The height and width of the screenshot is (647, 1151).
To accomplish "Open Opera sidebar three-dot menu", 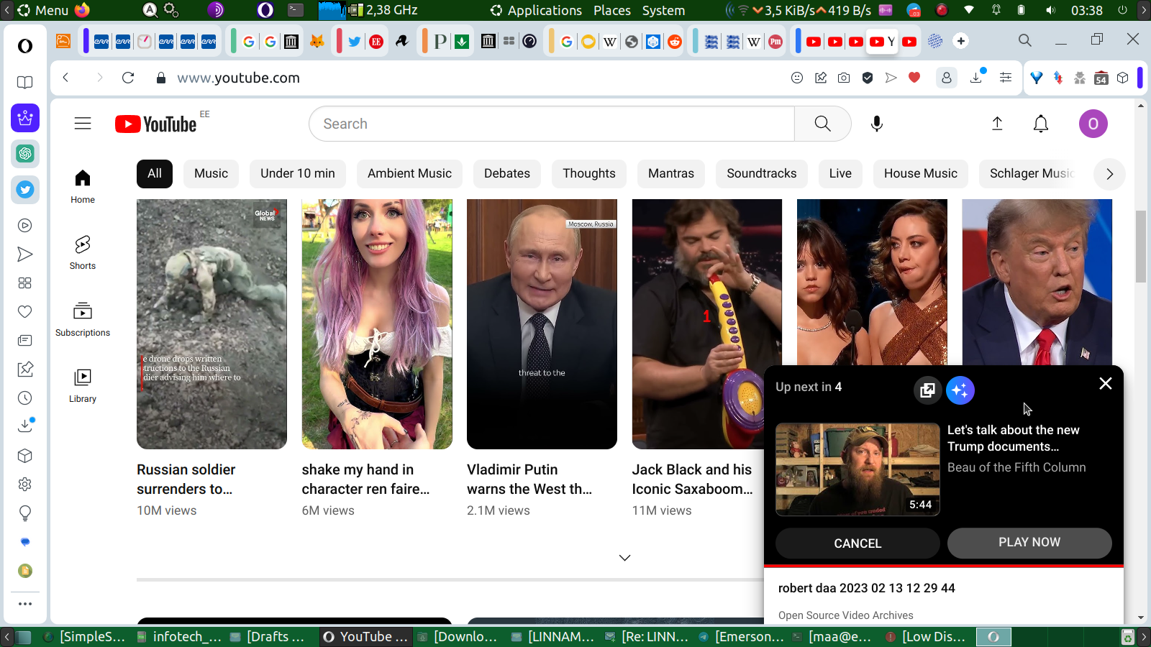I will point(25,604).
